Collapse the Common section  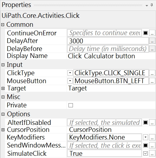coord(3,25)
